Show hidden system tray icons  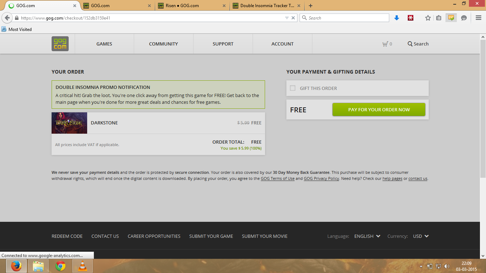click(x=421, y=266)
